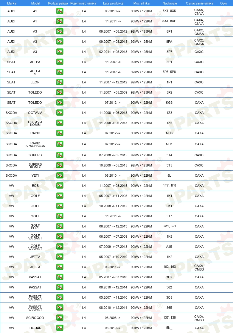The height and width of the screenshot is (333, 233).
Task: Click the fuel icon in the AUDI A3 8PA row
Action: [60, 42]
